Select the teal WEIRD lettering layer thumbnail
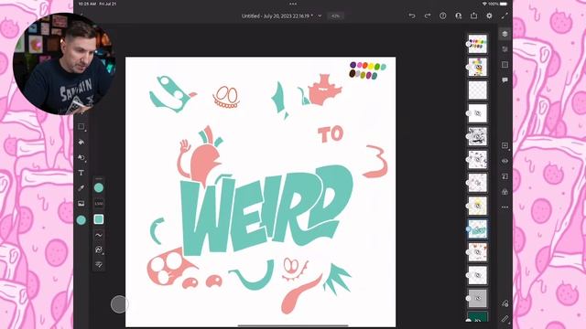This screenshot has width=586, height=329. [478, 229]
